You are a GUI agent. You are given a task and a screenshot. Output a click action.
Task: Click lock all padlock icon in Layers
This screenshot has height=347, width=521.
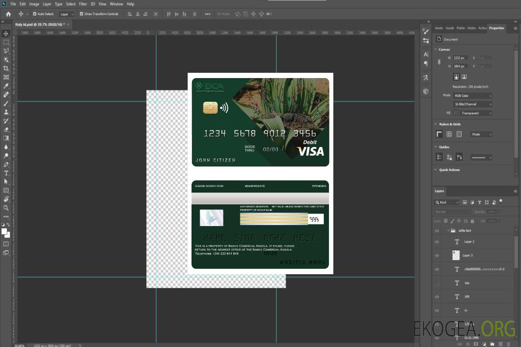pyautogui.click(x=472, y=221)
